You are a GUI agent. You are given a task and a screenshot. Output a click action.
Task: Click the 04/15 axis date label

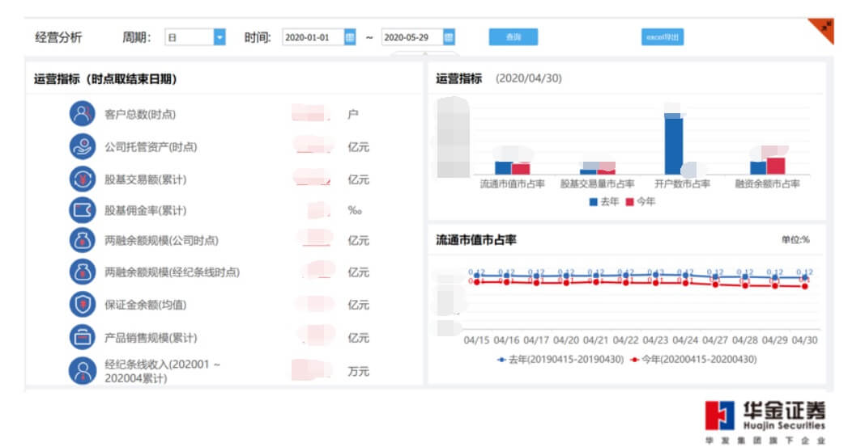point(476,340)
